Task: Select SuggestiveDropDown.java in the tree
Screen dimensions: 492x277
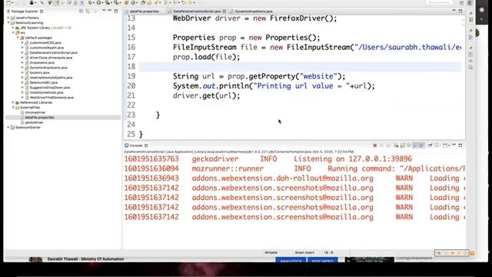Action: click(49, 88)
